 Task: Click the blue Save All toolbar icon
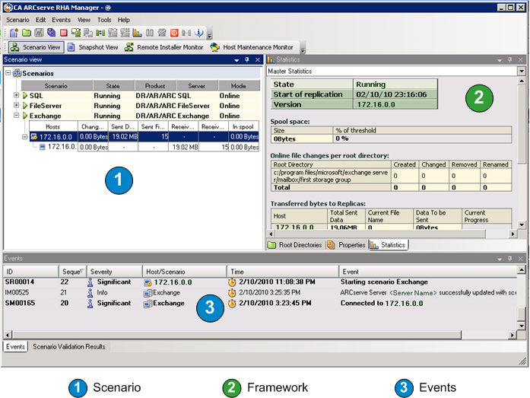51,33
